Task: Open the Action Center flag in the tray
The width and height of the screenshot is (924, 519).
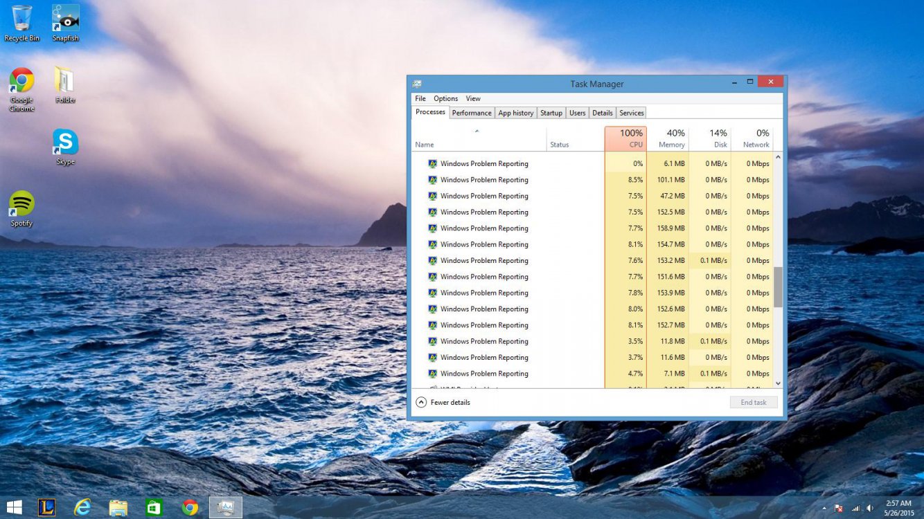Action: (838, 508)
